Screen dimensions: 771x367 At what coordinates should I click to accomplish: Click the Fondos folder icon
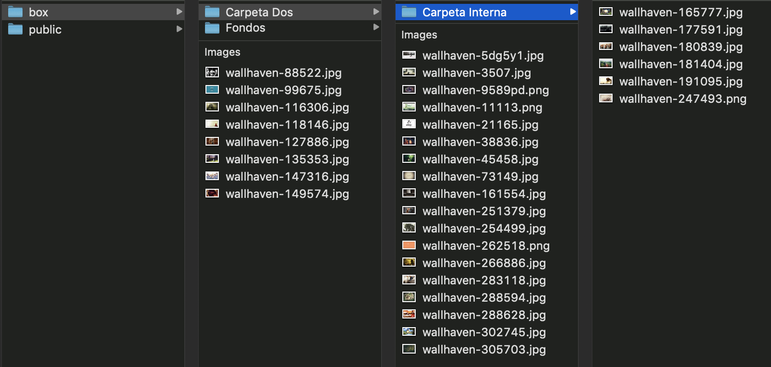212,28
